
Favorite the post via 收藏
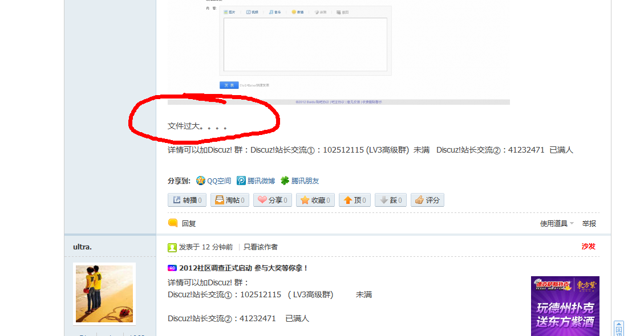(315, 200)
